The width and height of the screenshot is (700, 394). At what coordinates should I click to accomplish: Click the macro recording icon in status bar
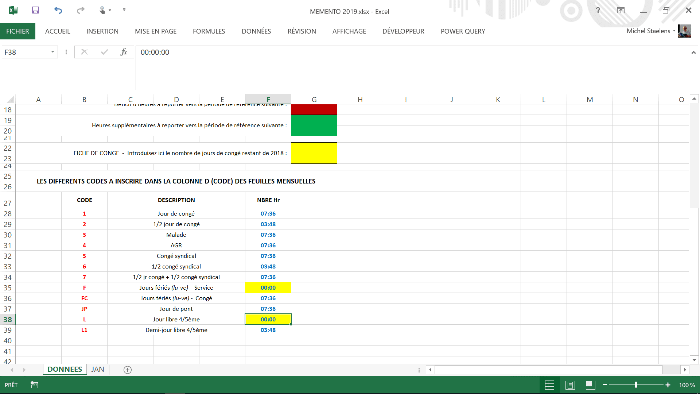[34, 385]
